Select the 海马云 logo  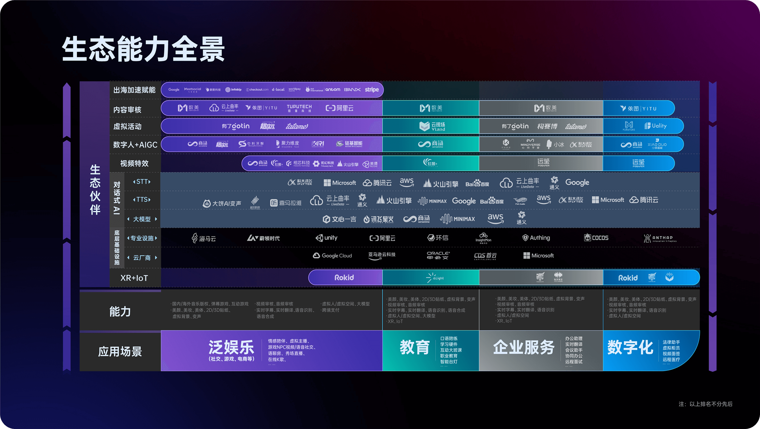point(204,238)
